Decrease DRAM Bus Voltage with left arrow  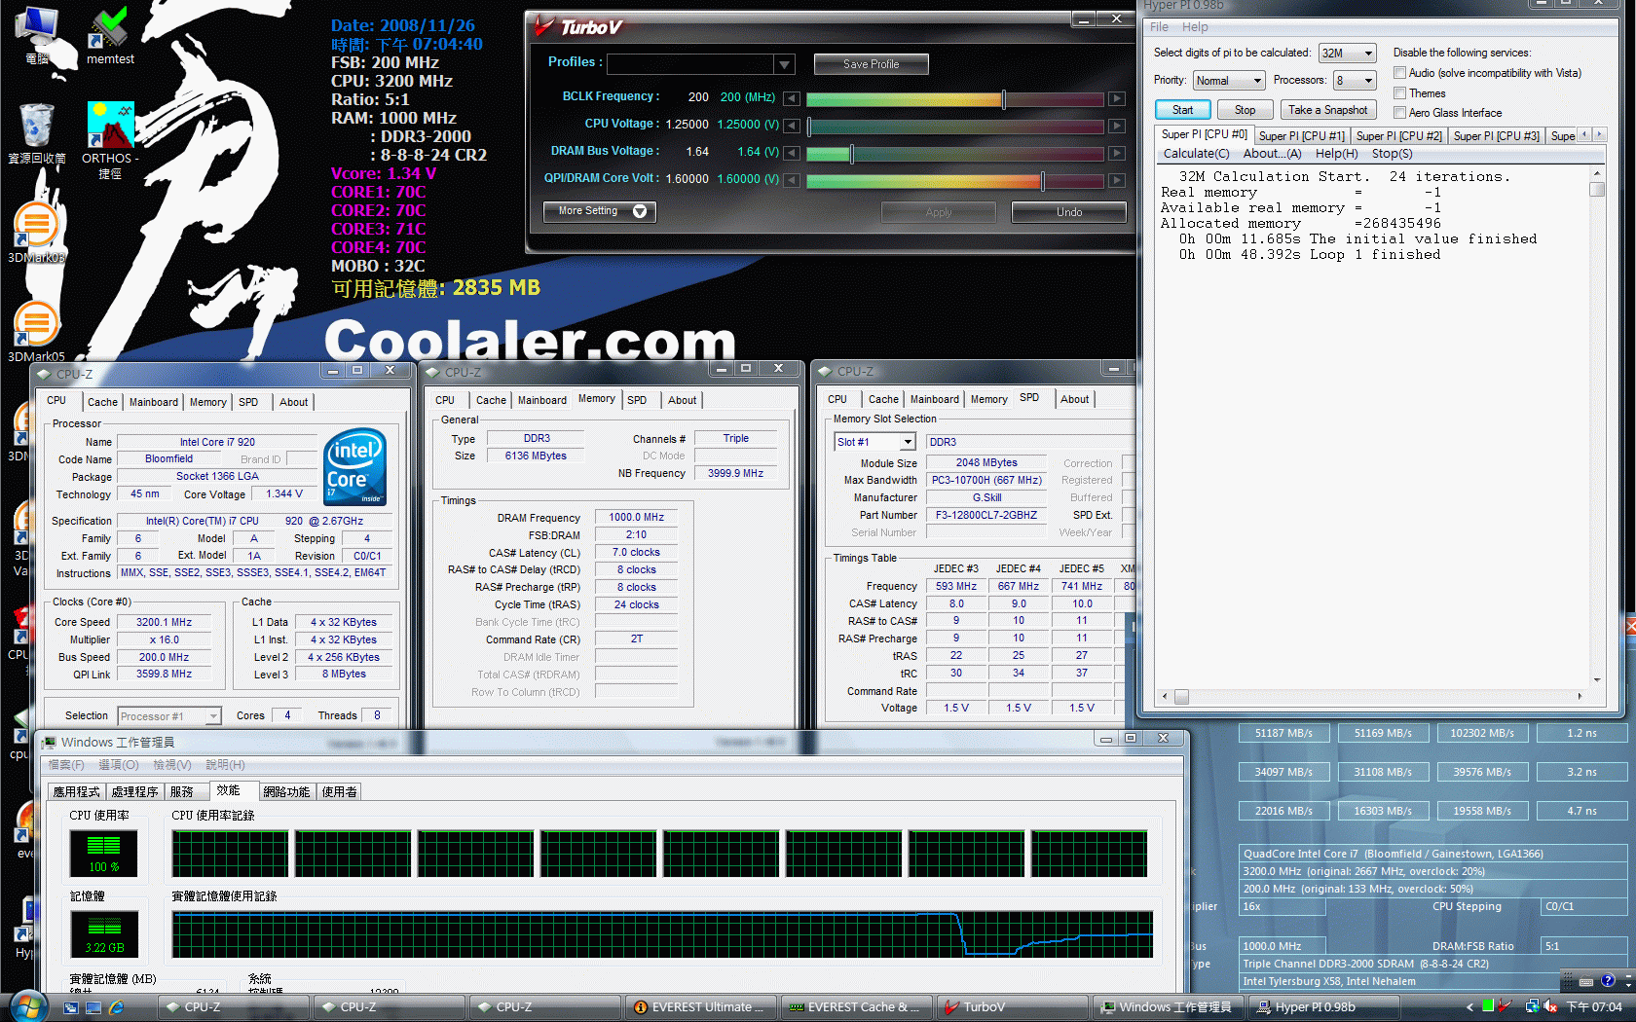[x=792, y=153]
